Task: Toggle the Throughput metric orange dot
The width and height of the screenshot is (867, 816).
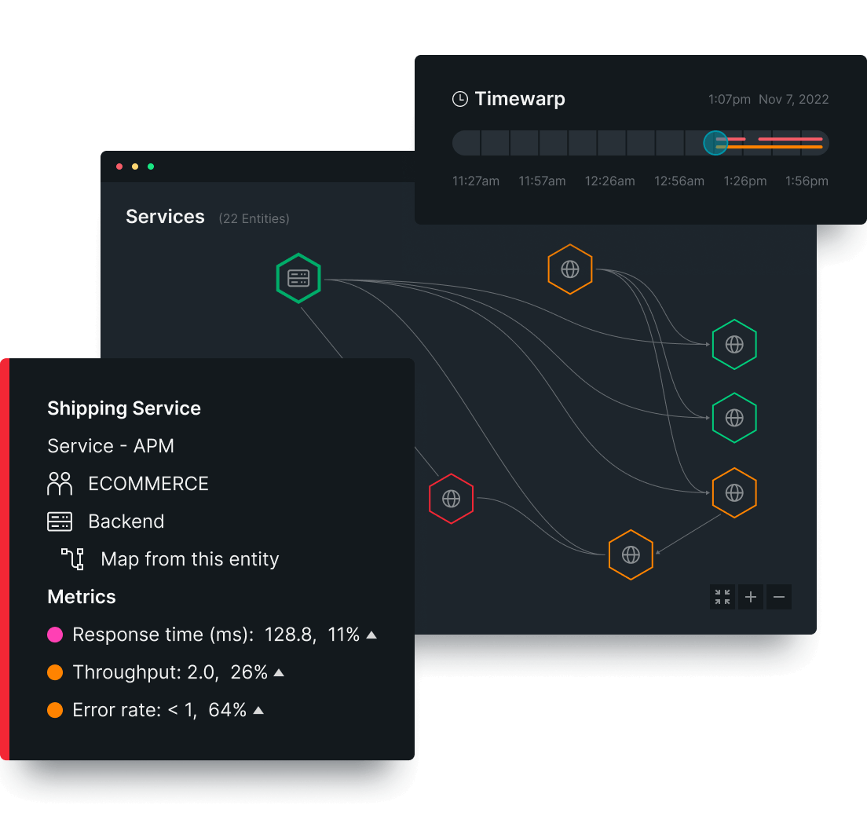Action: tap(54, 671)
